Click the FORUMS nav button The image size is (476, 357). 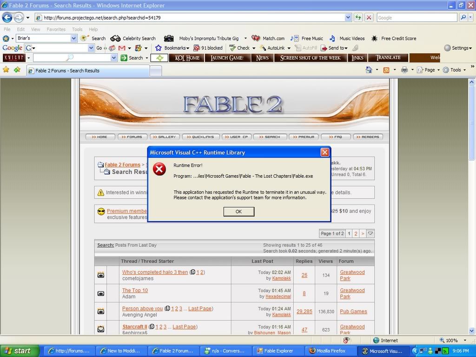[x=132, y=137]
